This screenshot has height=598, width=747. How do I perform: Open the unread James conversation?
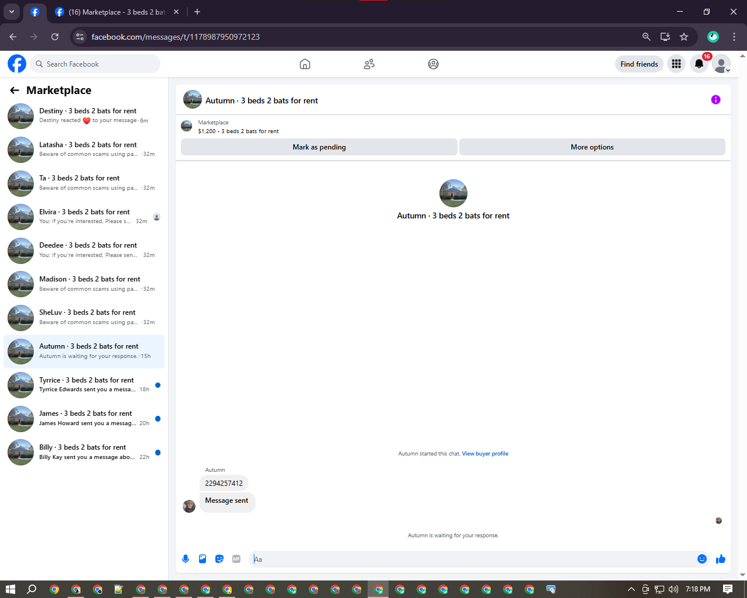click(84, 418)
